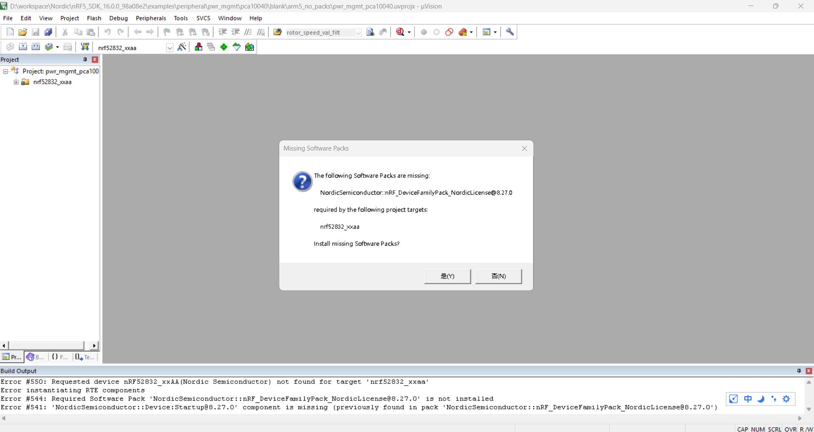This screenshot has width=814, height=432.
Task: Insert bookmark flag icon
Action: [x=167, y=32]
